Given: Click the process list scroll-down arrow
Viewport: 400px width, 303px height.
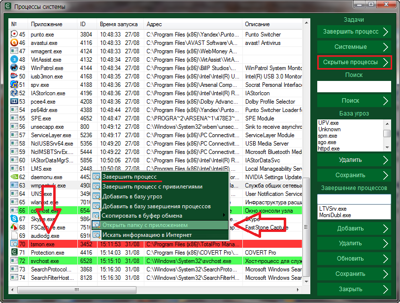Looking at the screenshot, I should [306, 282].
